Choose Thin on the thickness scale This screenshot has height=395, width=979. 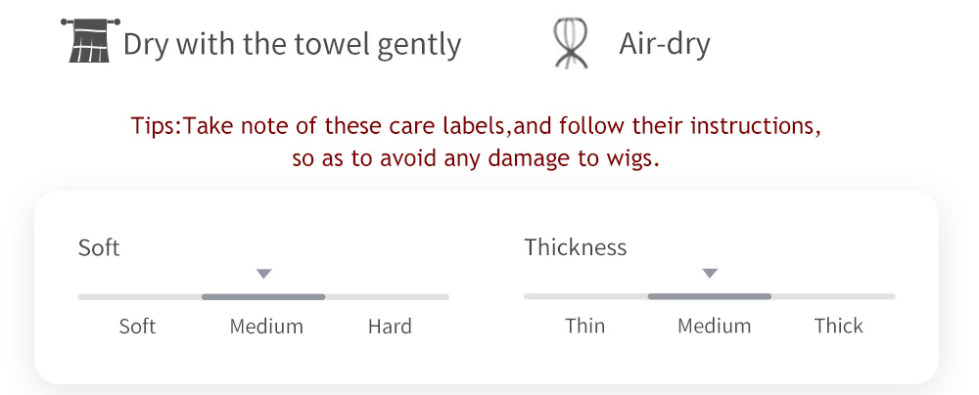[x=585, y=326]
